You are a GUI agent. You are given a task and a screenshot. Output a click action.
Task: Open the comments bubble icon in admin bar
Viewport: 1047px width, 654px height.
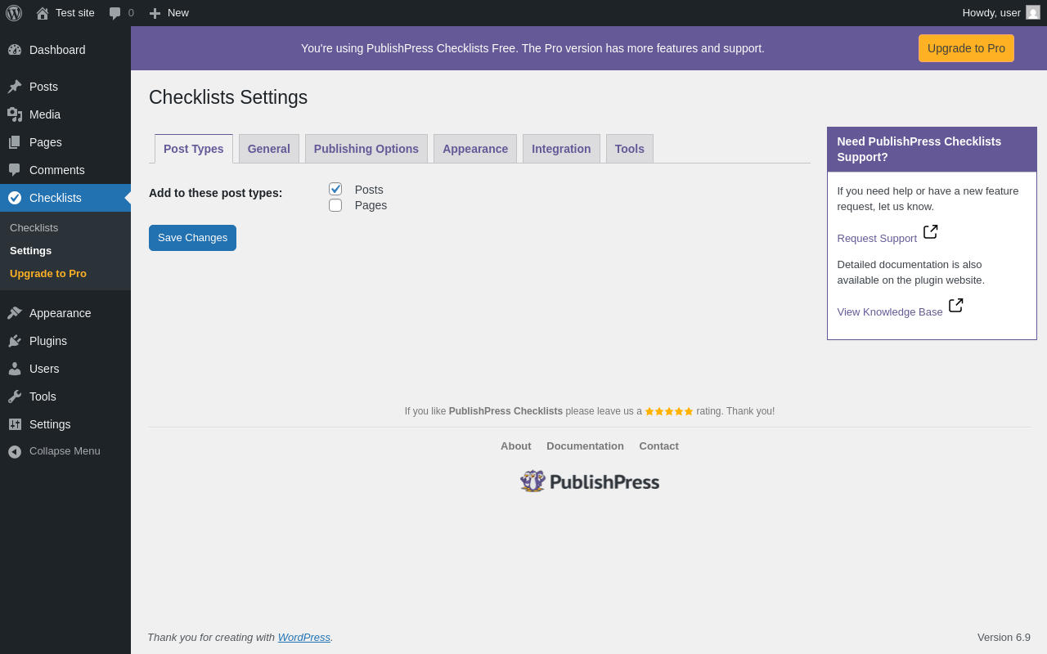(x=115, y=13)
